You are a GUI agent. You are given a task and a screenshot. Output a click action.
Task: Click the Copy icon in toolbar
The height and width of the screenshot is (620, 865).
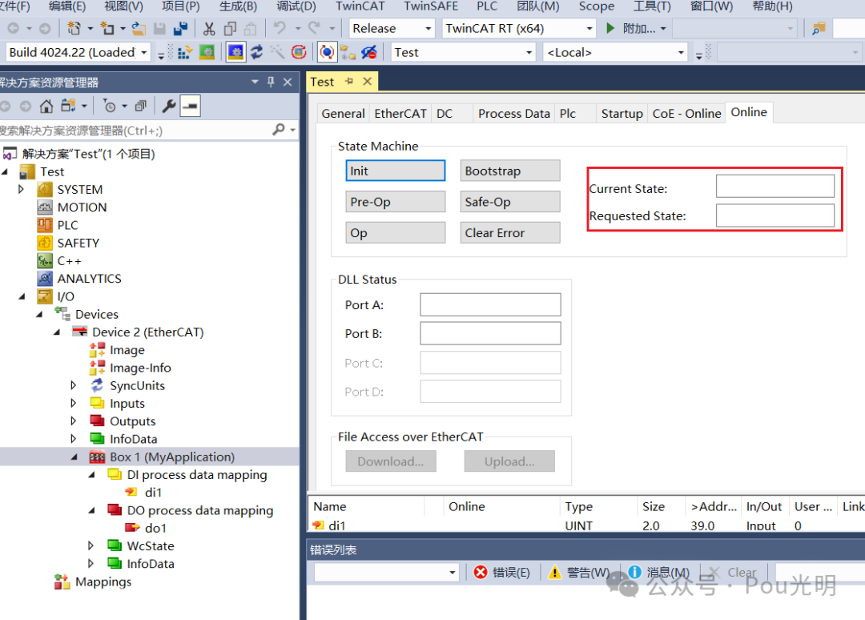230,28
